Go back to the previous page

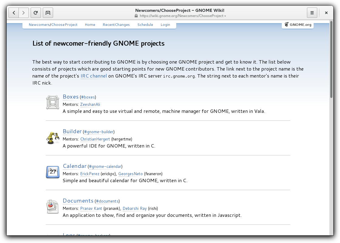pos(14,13)
